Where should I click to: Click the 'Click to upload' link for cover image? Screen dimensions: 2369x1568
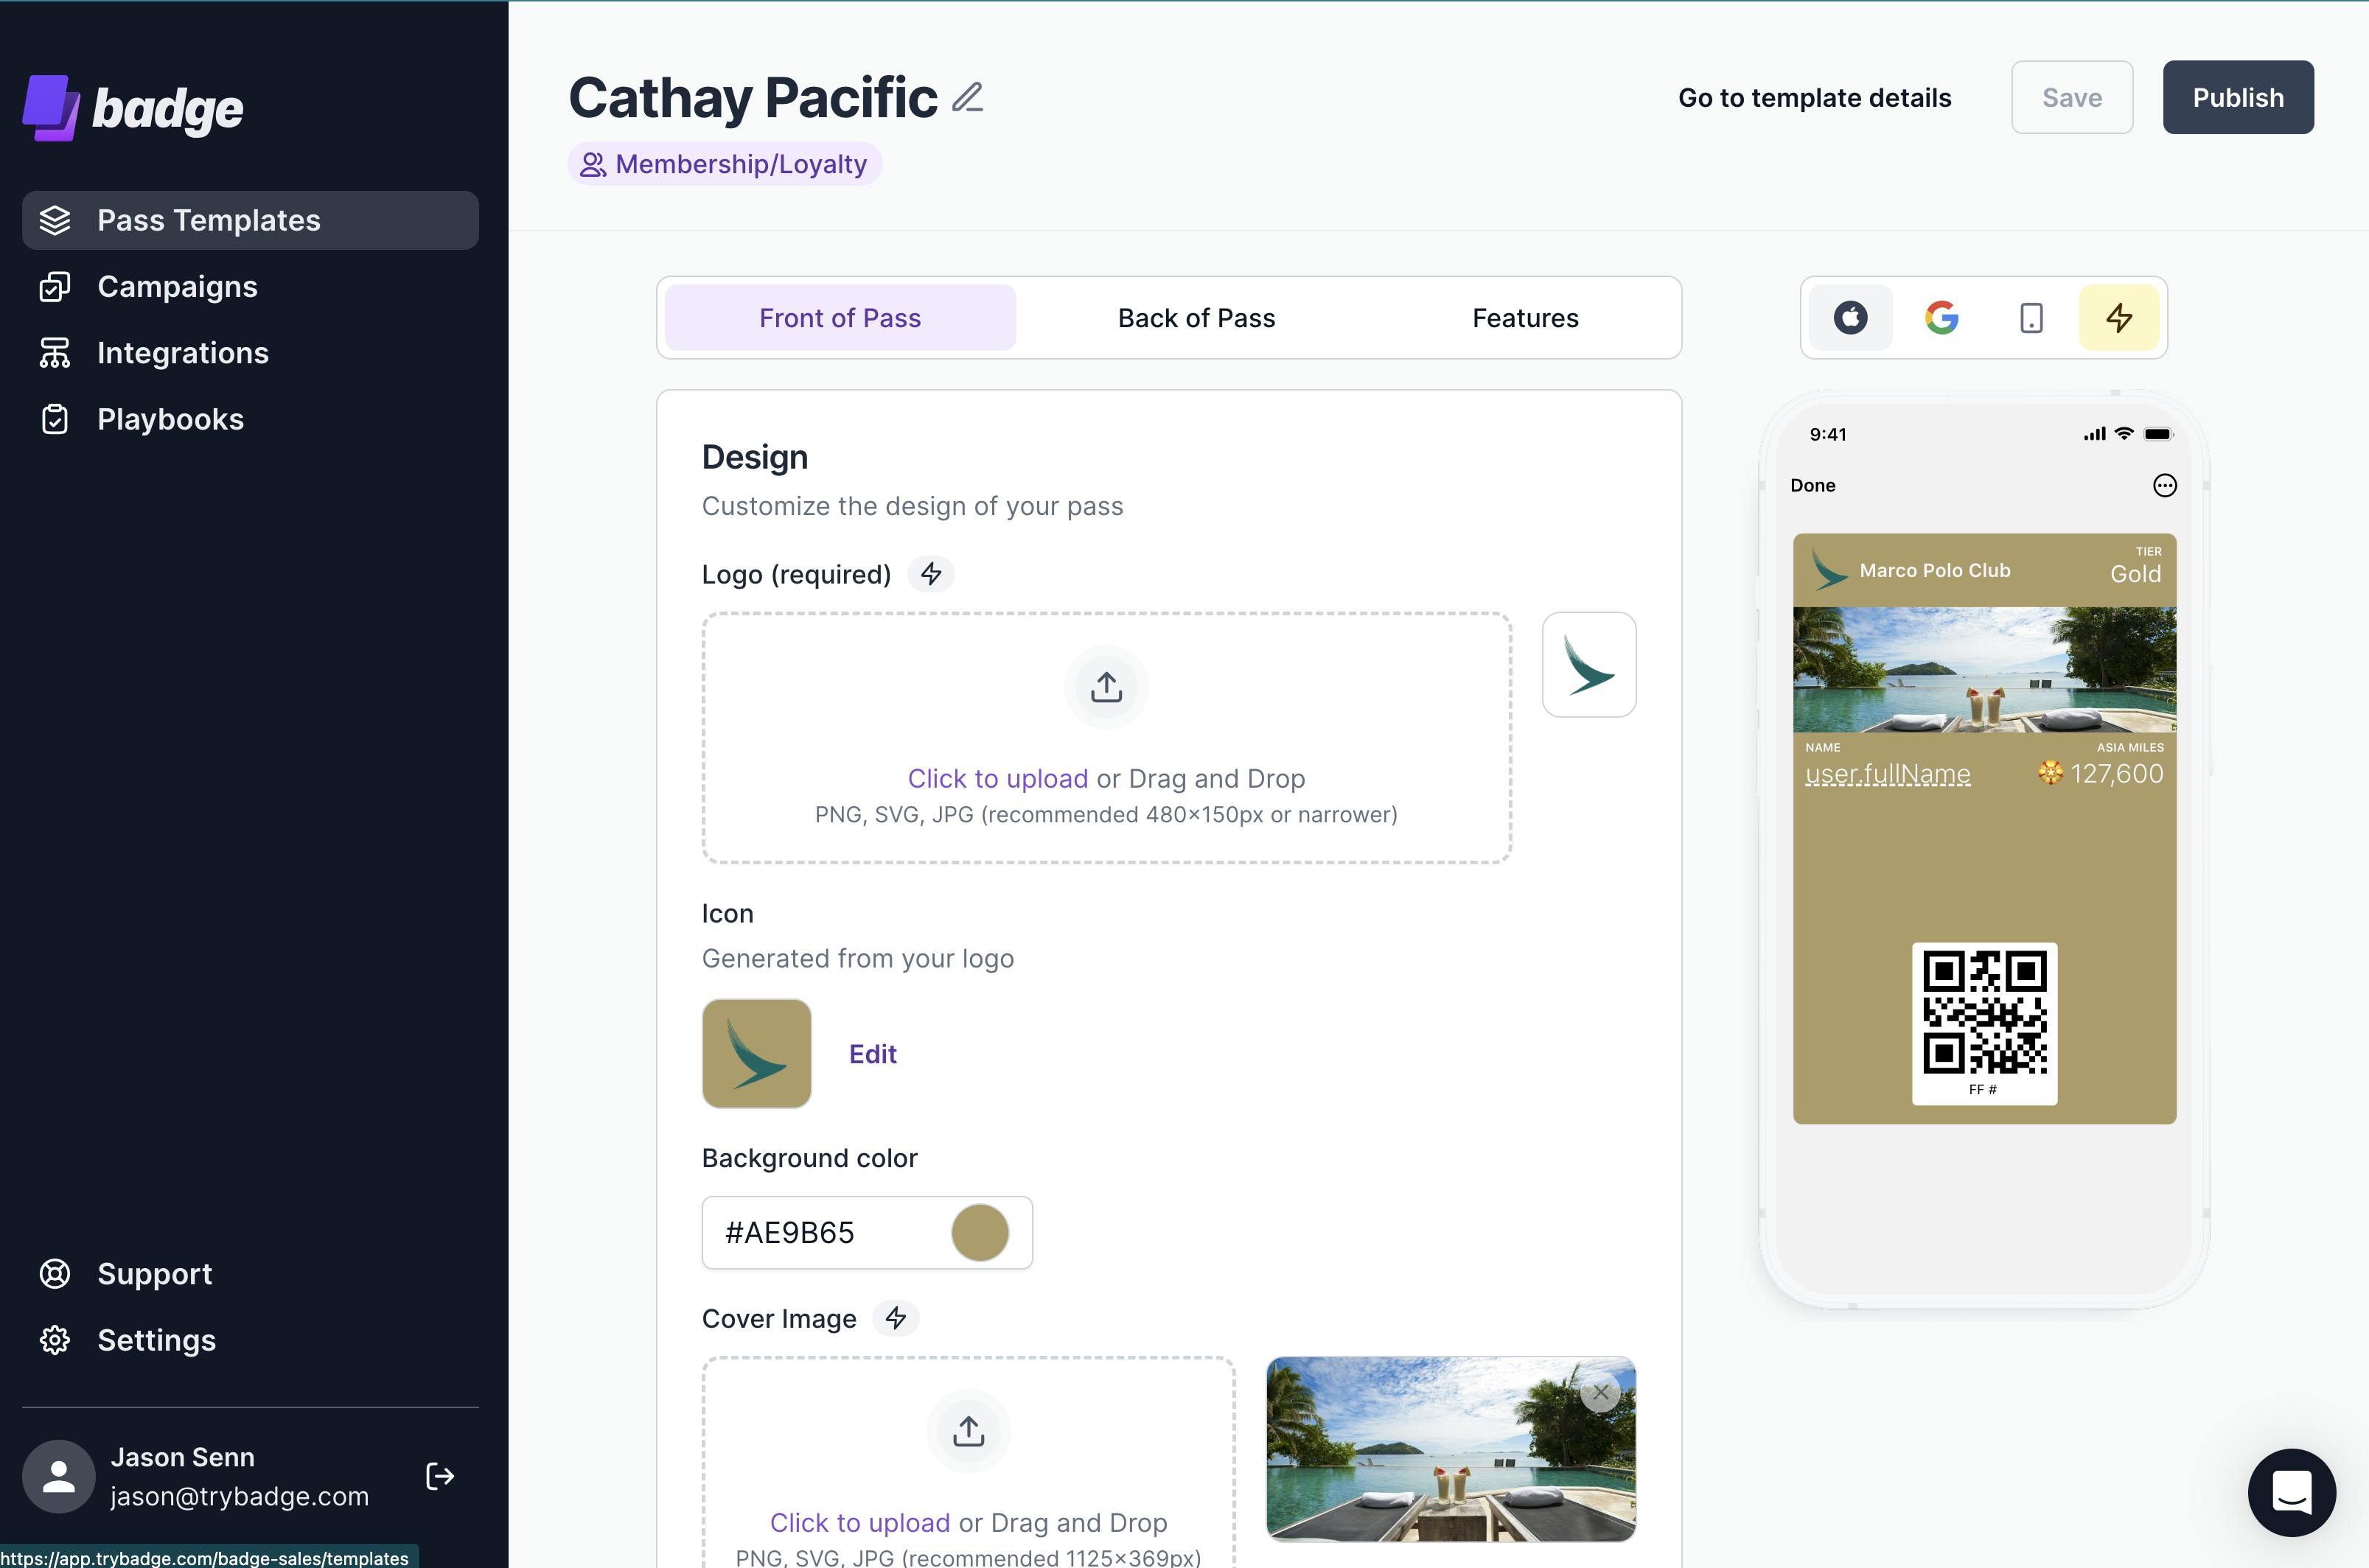click(x=859, y=1522)
